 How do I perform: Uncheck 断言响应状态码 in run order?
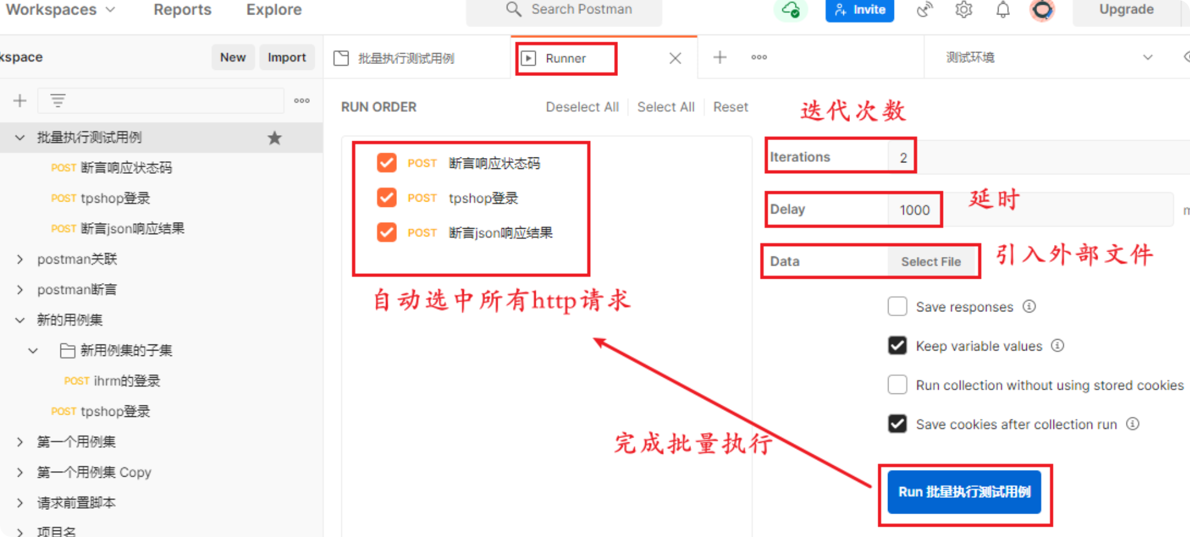(387, 163)
